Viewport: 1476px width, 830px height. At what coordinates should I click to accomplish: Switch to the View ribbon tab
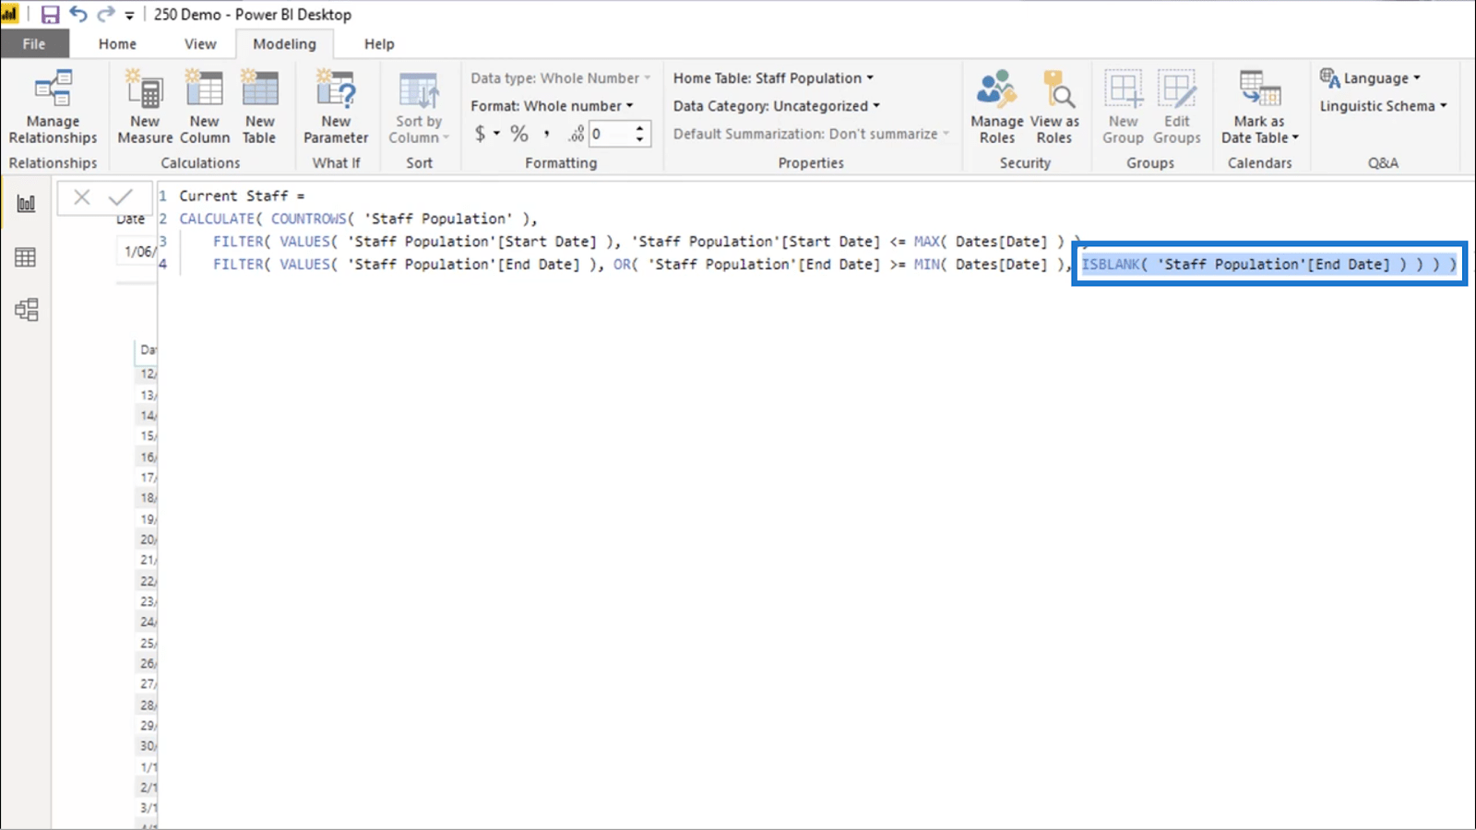pos(200,43)
